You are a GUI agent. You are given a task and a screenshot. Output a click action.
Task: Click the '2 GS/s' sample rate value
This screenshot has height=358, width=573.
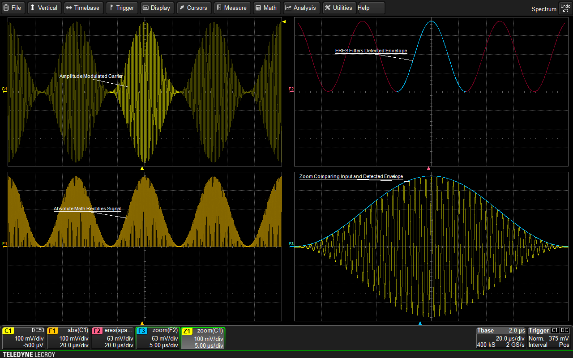[515, 345]
